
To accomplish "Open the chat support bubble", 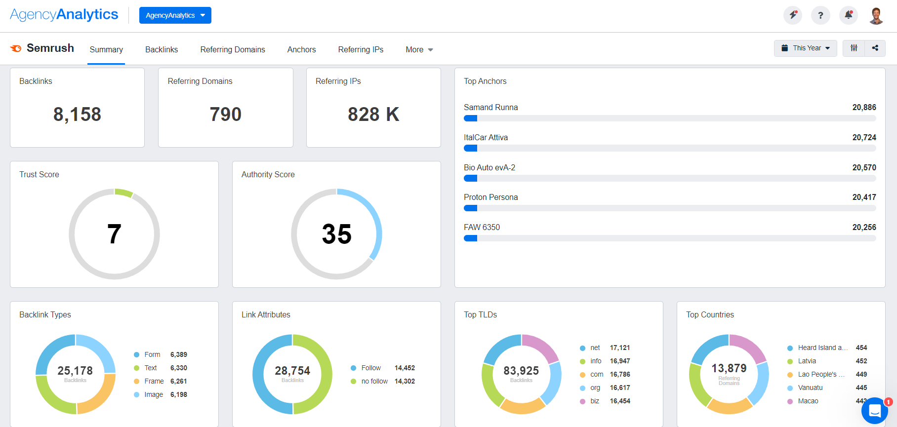I will click(x=875, y=411).
